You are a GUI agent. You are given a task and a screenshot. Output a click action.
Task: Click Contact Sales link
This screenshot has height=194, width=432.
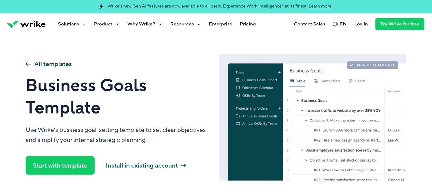tap(309, 24)
